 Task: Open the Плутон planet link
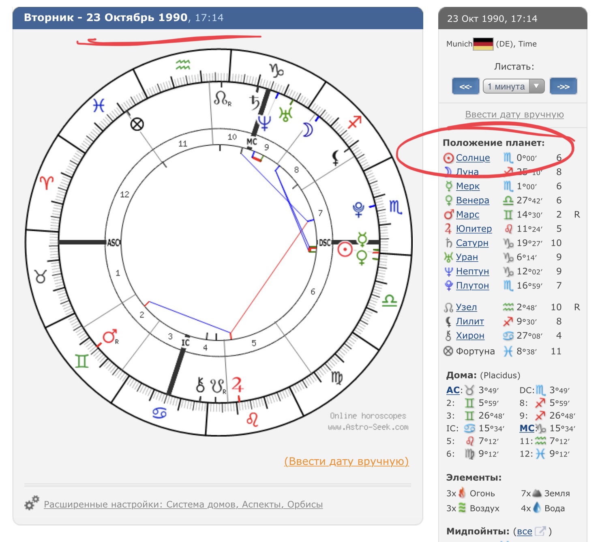pos(472,286)
